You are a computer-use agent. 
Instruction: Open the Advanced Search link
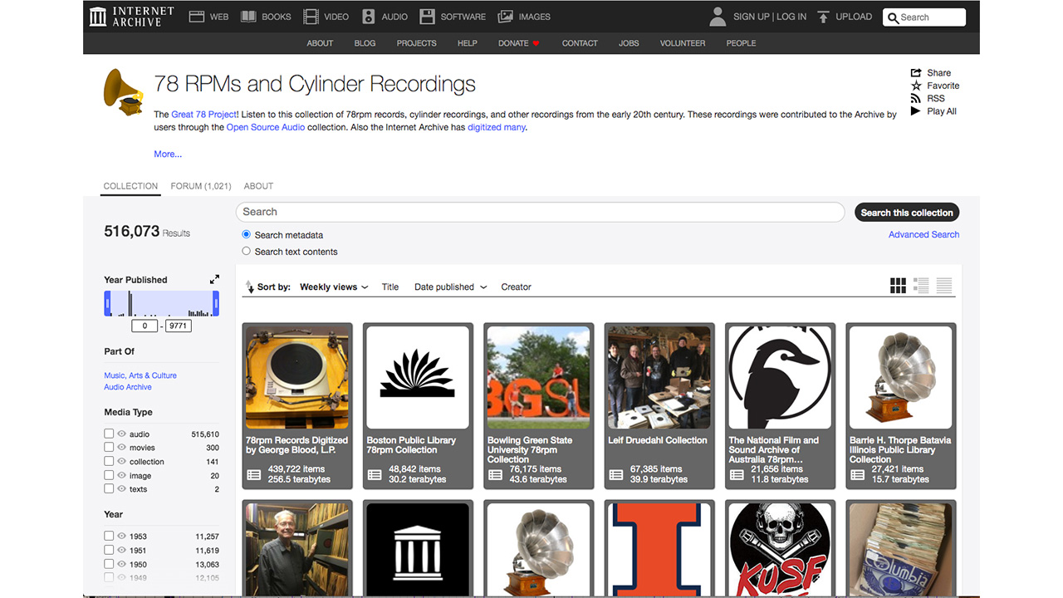[923, 235]
